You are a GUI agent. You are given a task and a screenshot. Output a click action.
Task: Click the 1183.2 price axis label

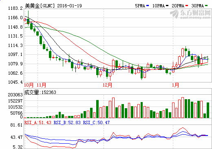coord(15,9)
